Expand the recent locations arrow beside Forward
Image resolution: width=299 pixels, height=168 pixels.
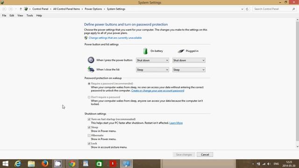click(15, 9)
